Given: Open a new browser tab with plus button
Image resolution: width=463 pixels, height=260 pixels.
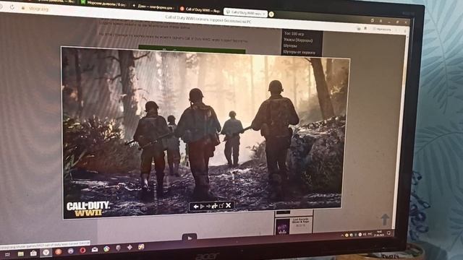Looking at the screenshot, I should pyautogui.click(x=271, y=14).
